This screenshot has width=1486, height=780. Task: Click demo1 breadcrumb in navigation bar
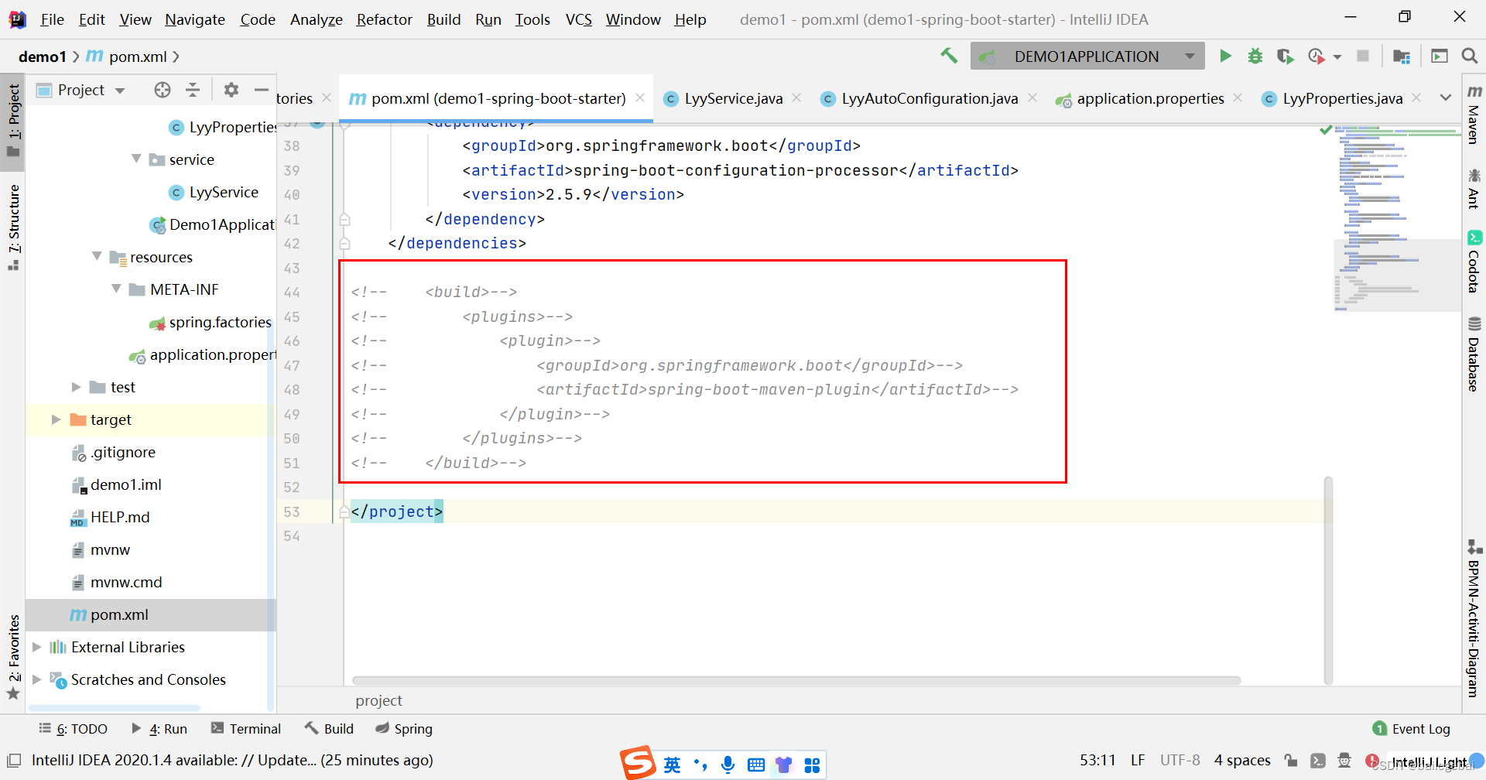[x=43, y=56]
